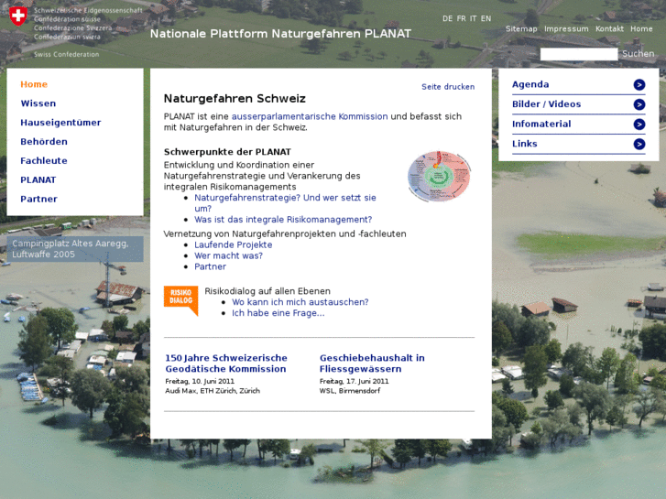Click the arrow icon next to Bilder / Videos
This screenshot has width=666, height=499.
pos(639,104)
